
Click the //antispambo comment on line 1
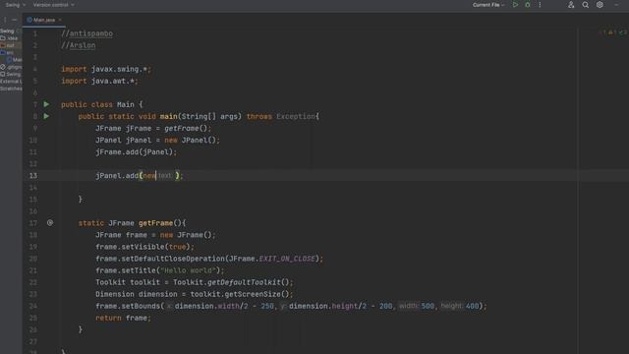[87, 33]
